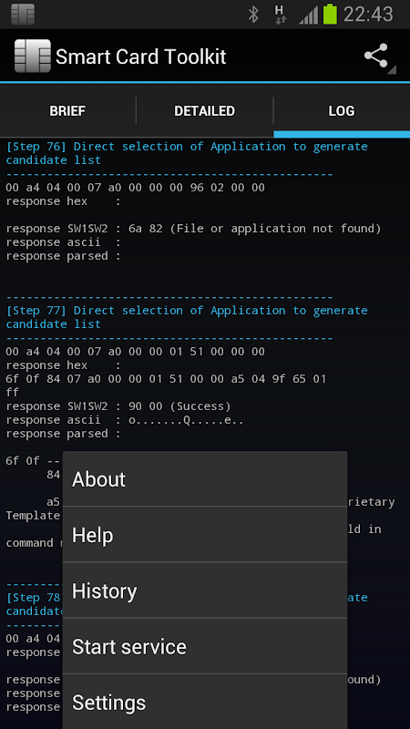The height and width of the screenshot is (729, 410).
Task: Select the LOG tab
Action: 342,111
